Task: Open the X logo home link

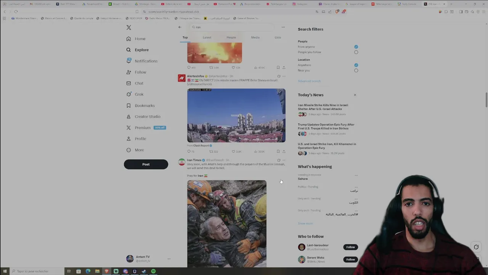Action: click(129, 27)
